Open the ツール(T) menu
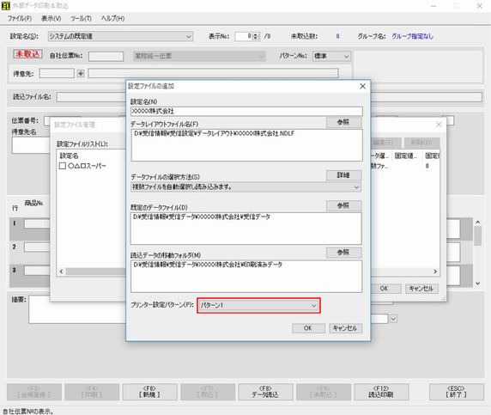This screenshot has width=491, height=415. click(x=81, y=19)
